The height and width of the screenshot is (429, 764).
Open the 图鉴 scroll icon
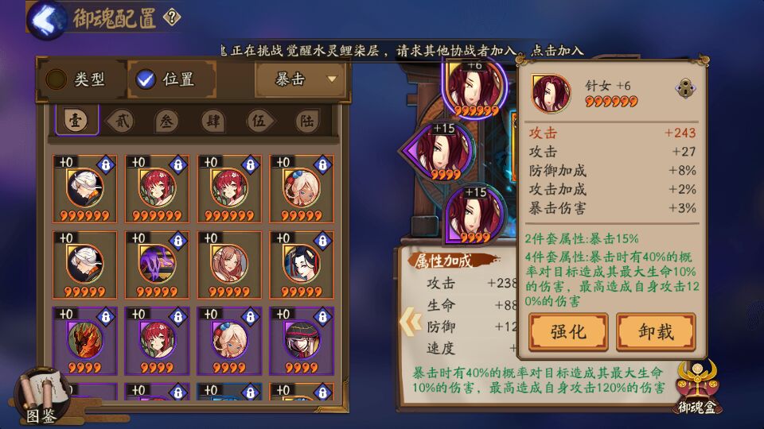point(42,396)
